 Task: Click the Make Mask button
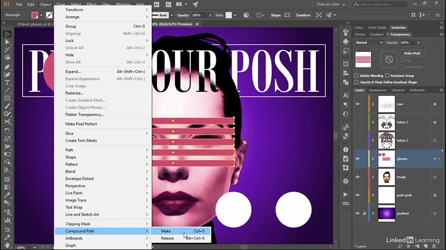point(412,53)
